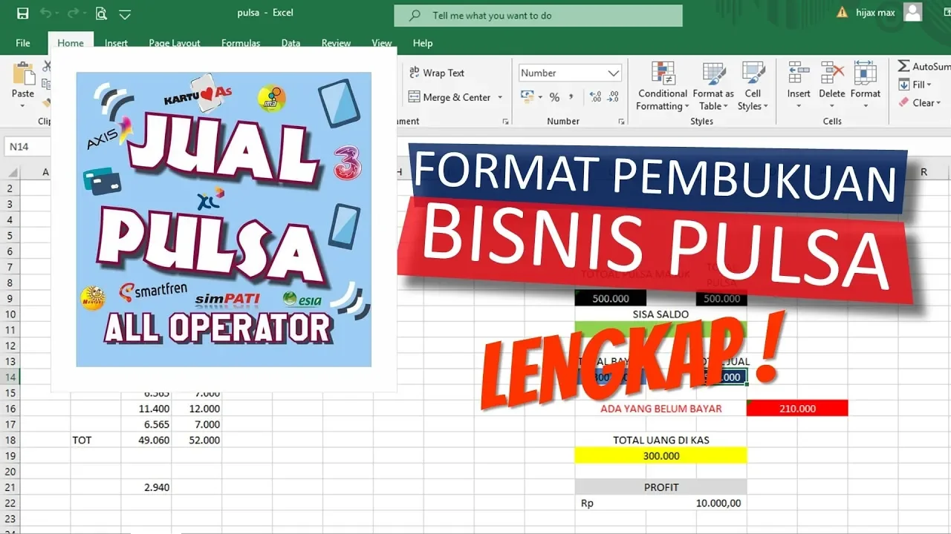Screen dimensions: 951x534
Task: Click the hijax max account name
Action: pyautogui.click(x=875, y=13)
